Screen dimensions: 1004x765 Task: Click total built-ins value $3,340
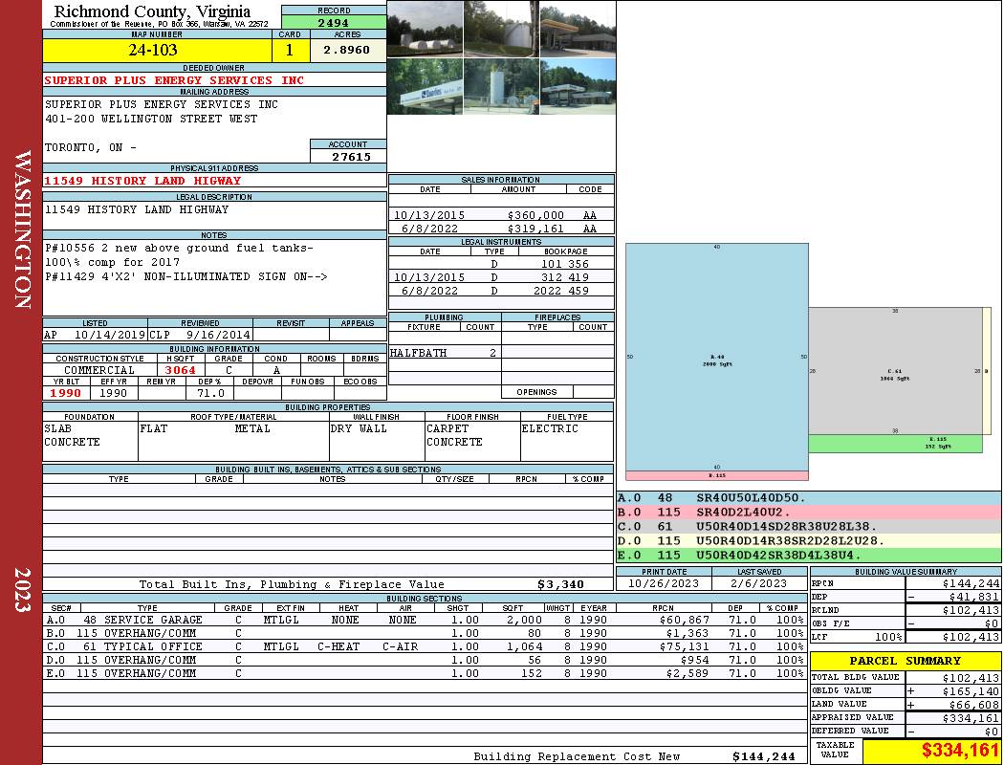[x=561, y=584]
